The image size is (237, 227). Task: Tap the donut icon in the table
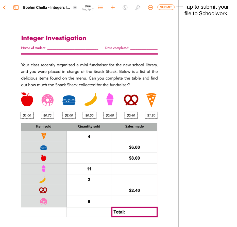[44, 201]
